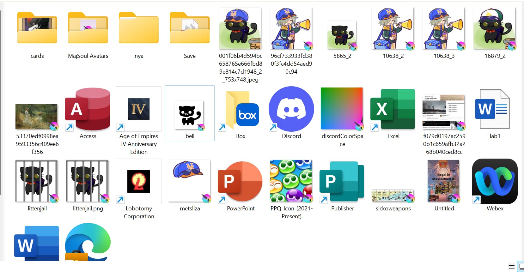Select the sickoweapons image thumbnail

coord(393,196)
